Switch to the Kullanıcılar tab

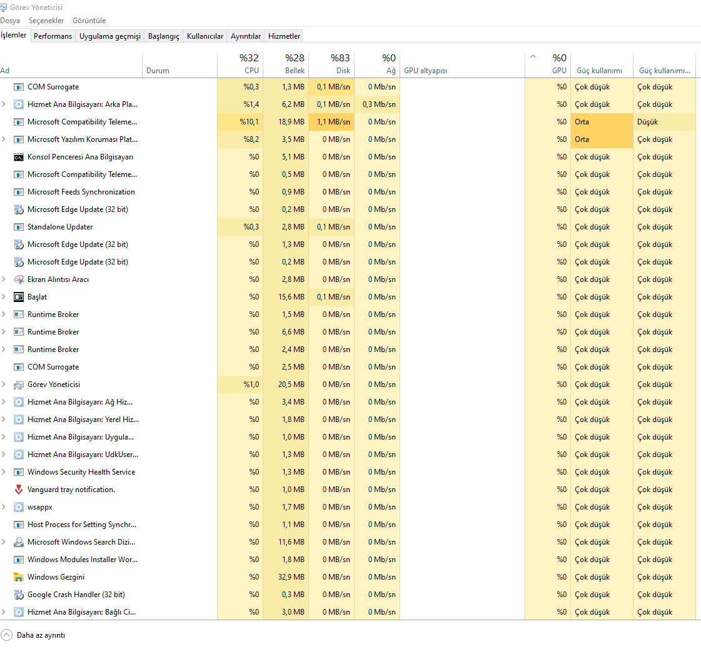tap(204, 36)
